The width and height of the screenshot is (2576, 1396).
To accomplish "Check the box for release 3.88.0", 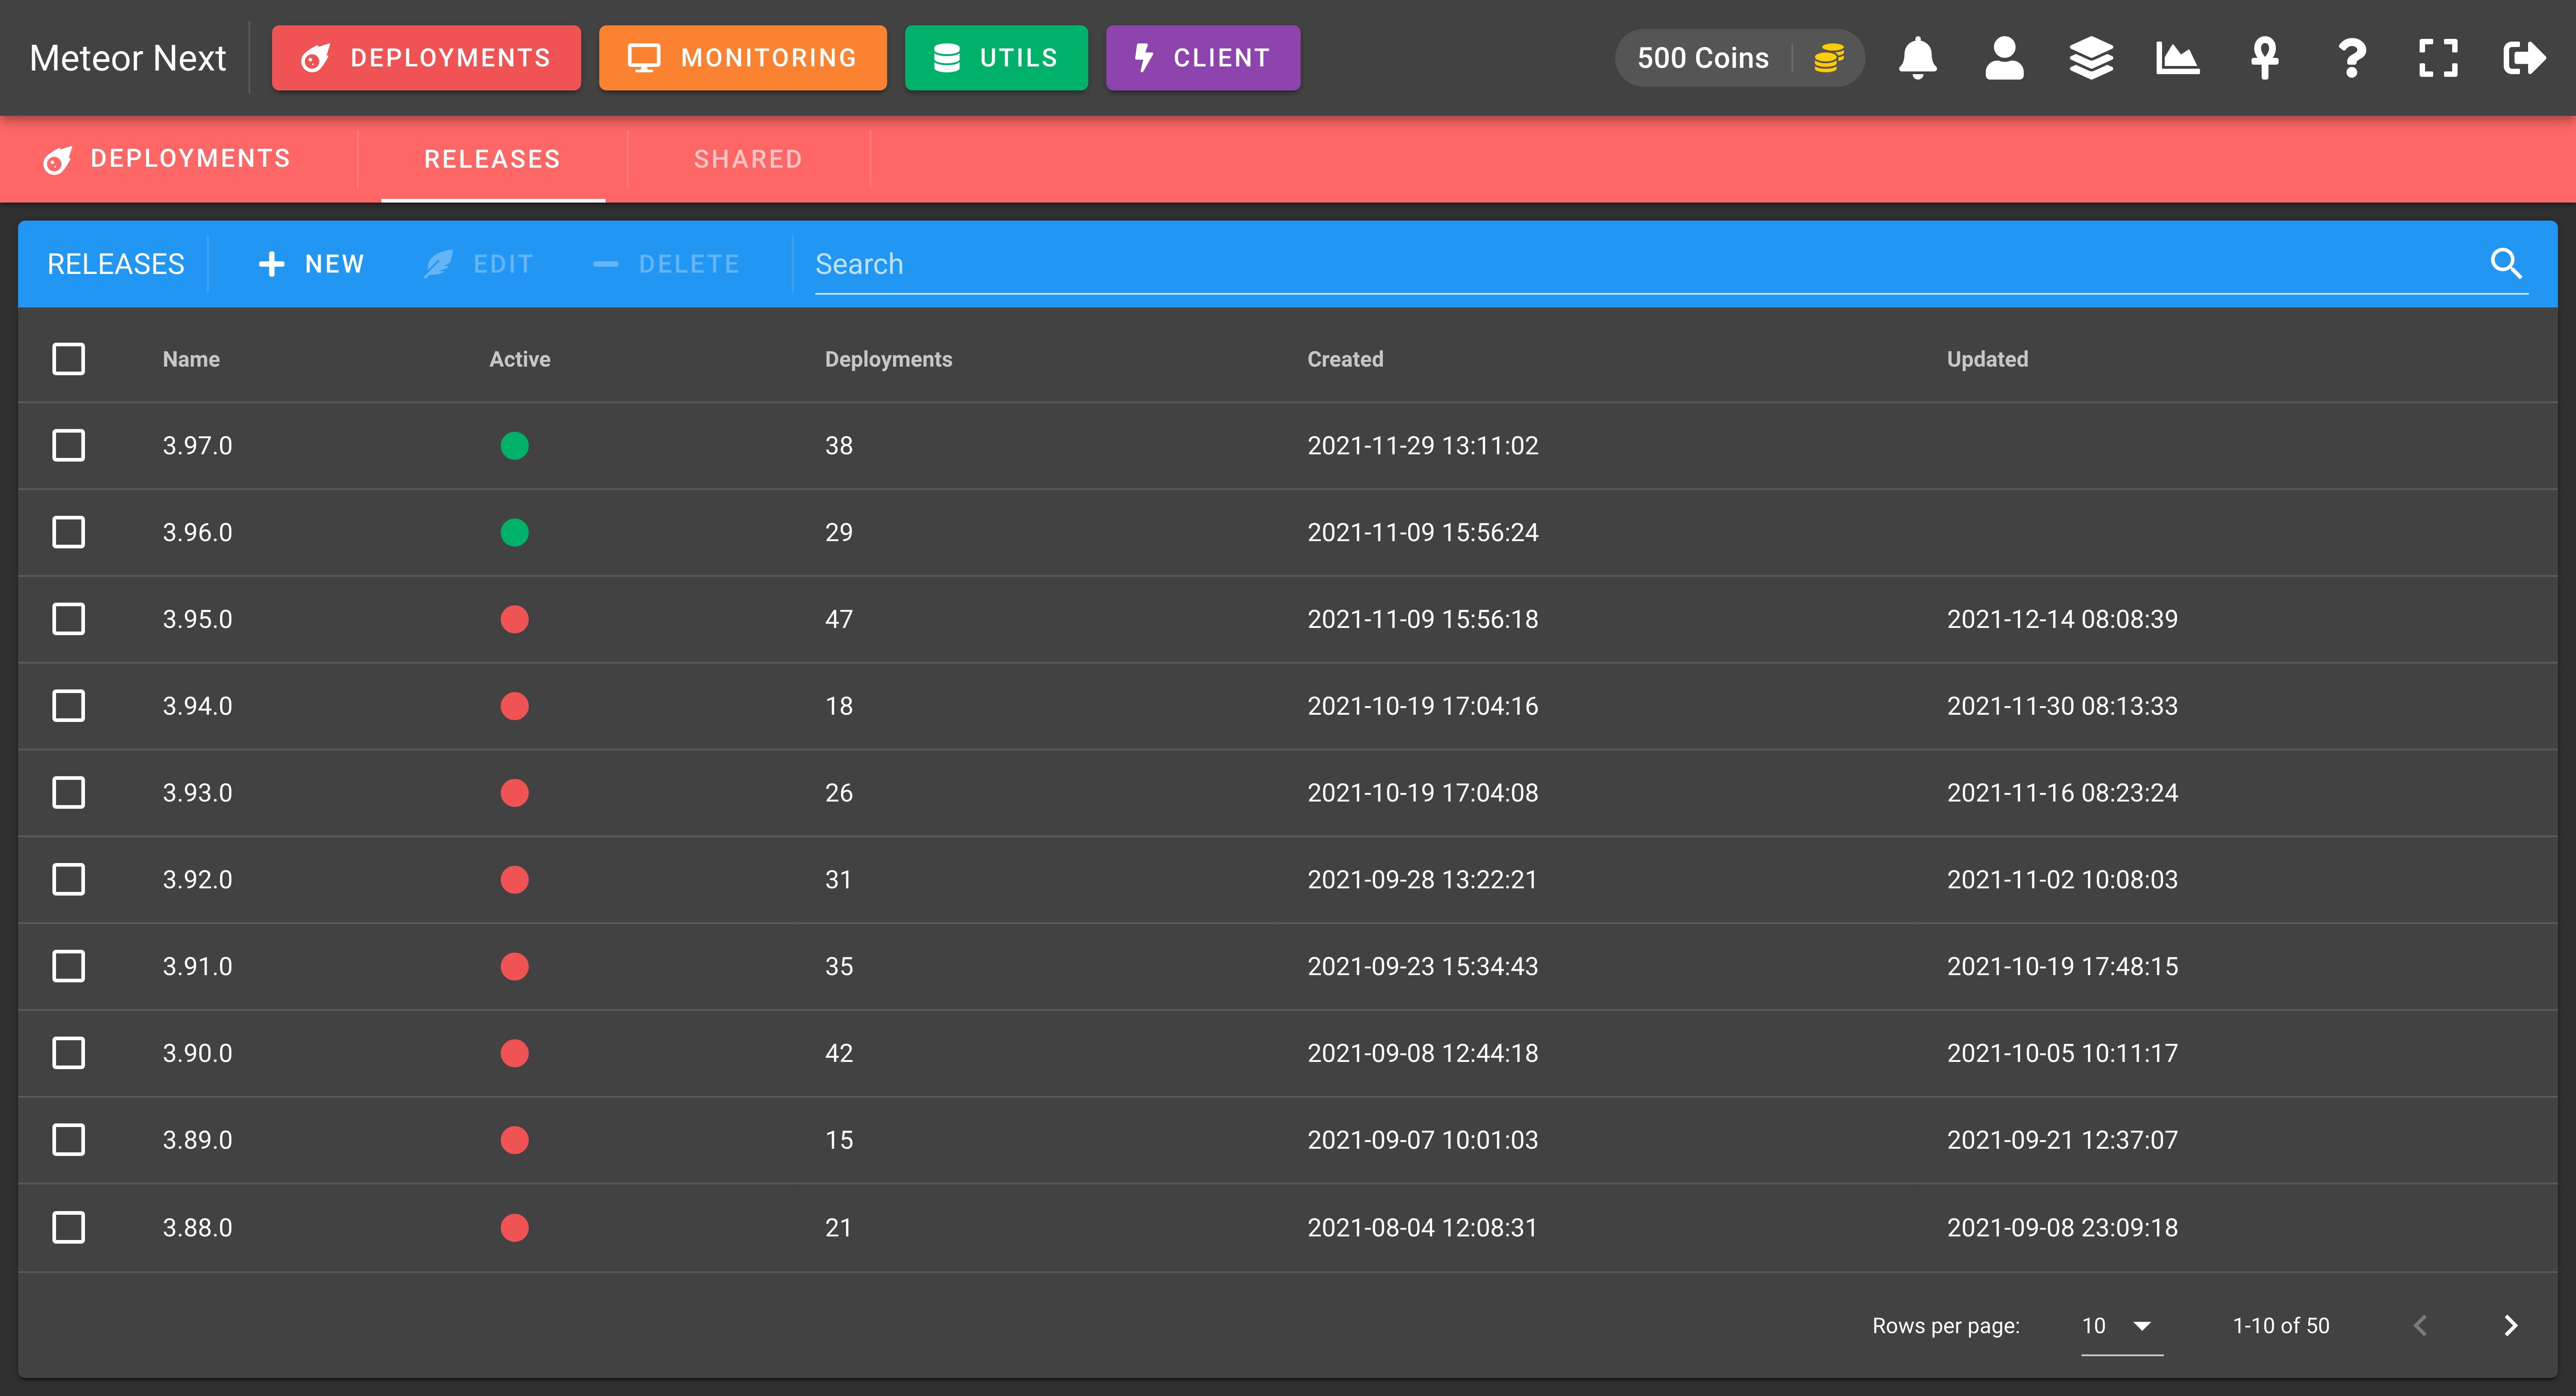I will click(68, 1227).
